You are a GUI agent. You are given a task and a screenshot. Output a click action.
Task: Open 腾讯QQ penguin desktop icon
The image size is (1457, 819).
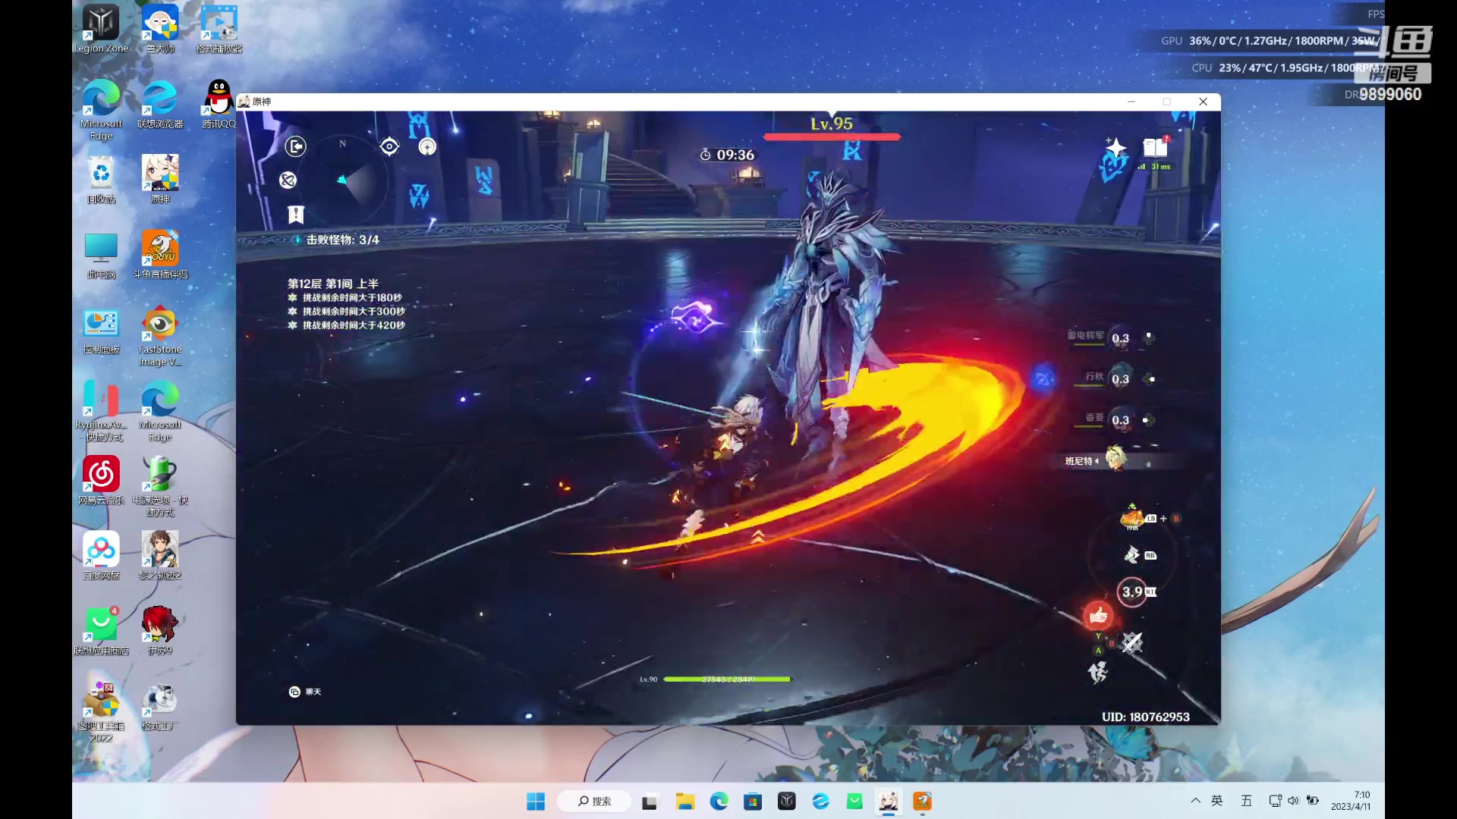[x=219, y=104]
